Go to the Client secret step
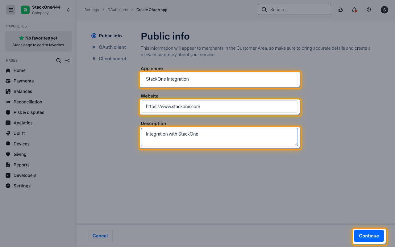Screen dimensions: 395x247 point(112,59)
